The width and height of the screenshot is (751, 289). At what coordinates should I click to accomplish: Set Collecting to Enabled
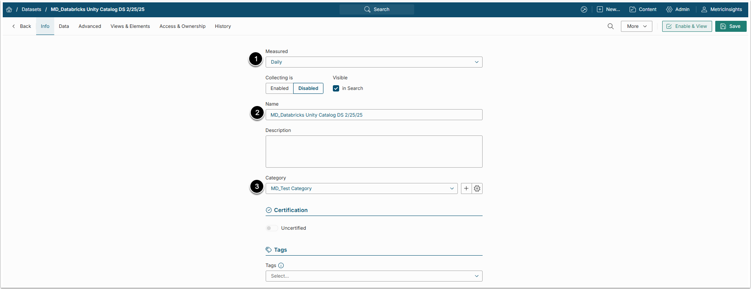click(279, 88)
